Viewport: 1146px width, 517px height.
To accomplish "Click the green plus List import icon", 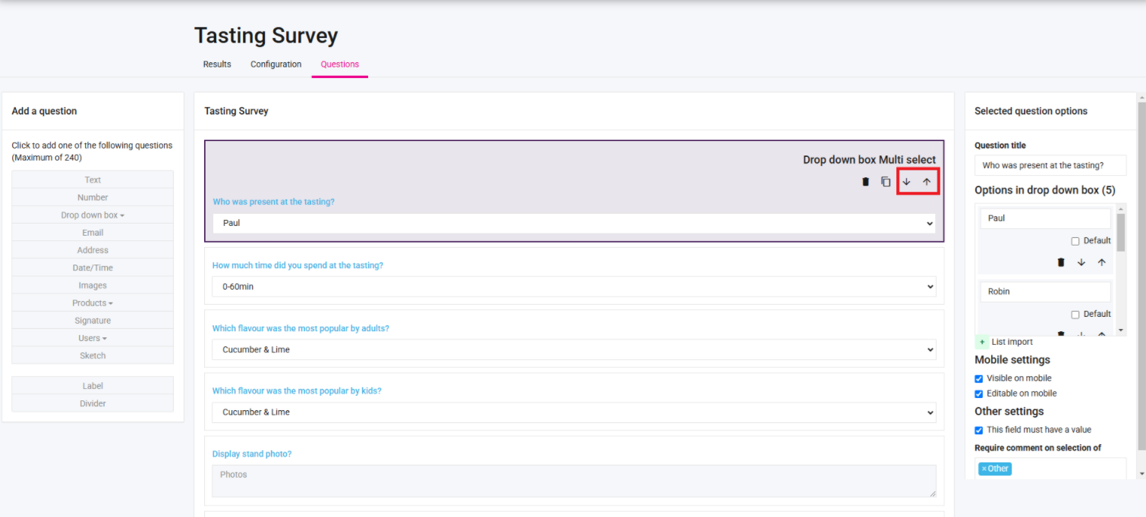I will (x=981, y=342).
